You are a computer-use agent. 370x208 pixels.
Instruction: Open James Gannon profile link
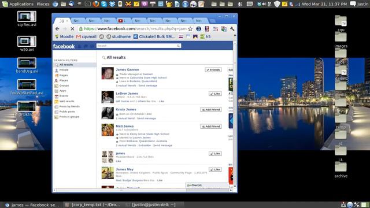127,69
